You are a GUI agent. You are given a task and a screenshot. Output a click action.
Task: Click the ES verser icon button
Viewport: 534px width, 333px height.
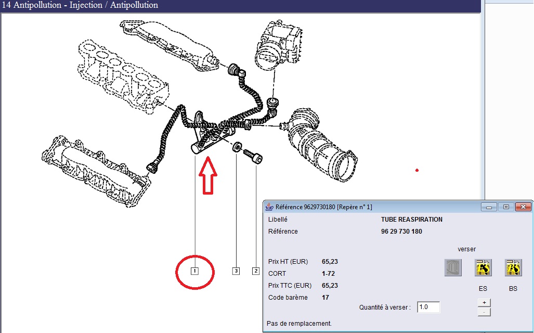pos(483,267)
